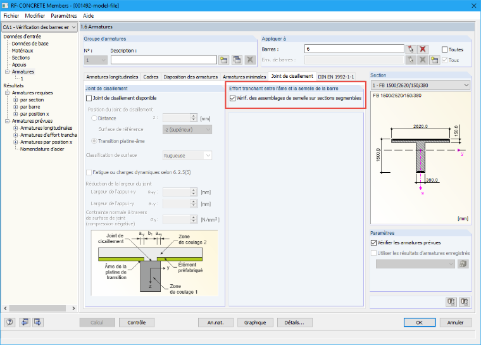Click the create set of members icon
The image size is (481, 345).
[434, 60]
